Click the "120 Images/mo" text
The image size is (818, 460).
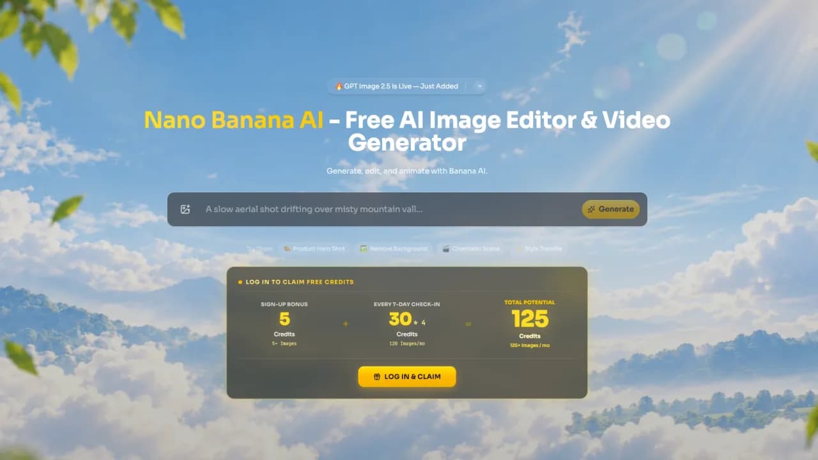(x=407, y=344)
